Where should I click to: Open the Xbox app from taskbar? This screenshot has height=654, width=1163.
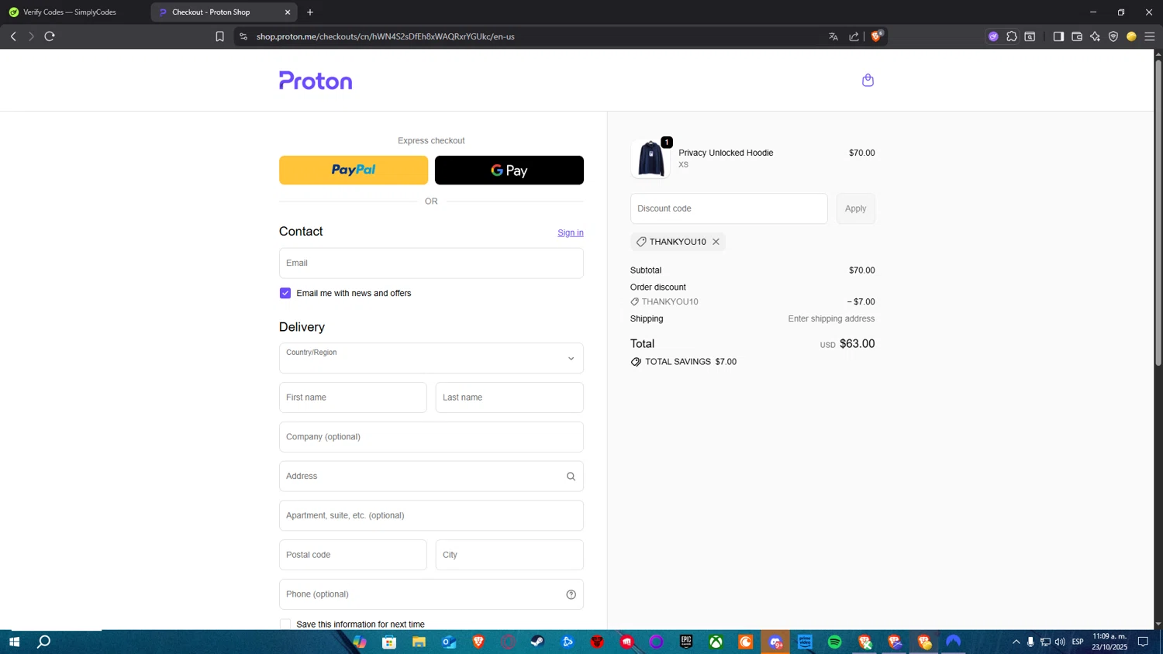(716, 642)
